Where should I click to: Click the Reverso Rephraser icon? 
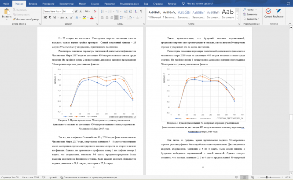pyautogui.click(x=278, y=11)
